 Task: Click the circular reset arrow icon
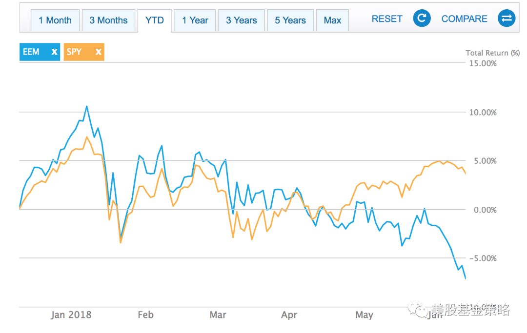tap(422, 18)
